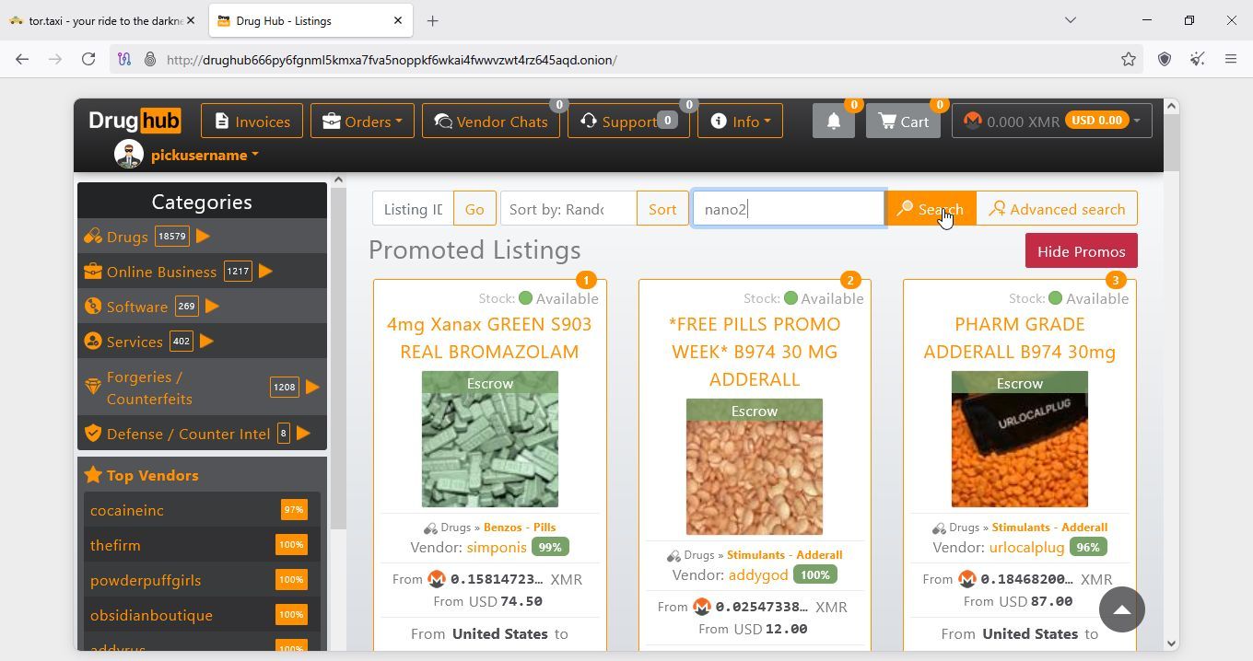Click the Drughub logo
This screenshot has height=661, width=1253.
(135, 121)
